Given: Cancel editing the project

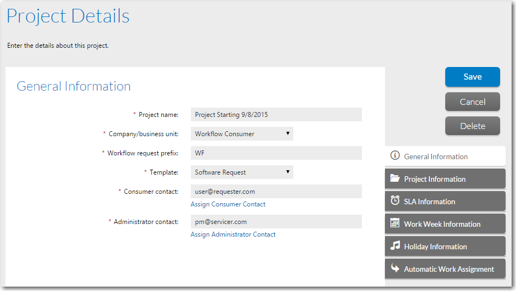Looking at the screenshot, I should click(473, 102).
